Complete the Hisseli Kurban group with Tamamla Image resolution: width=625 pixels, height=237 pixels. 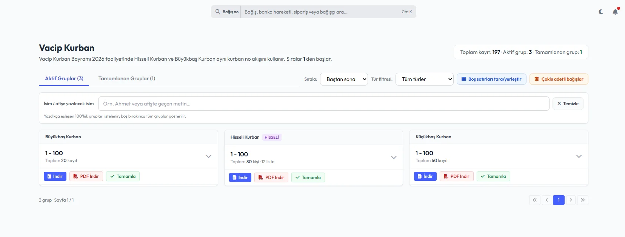(308, 177)
